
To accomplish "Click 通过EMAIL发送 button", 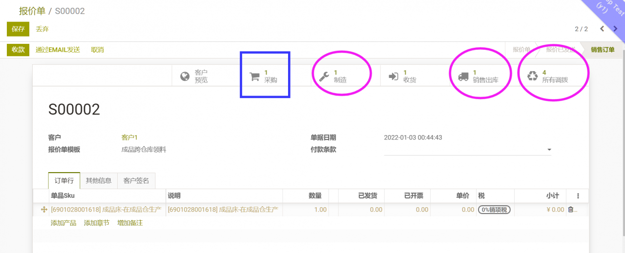I will pos(58,50).
